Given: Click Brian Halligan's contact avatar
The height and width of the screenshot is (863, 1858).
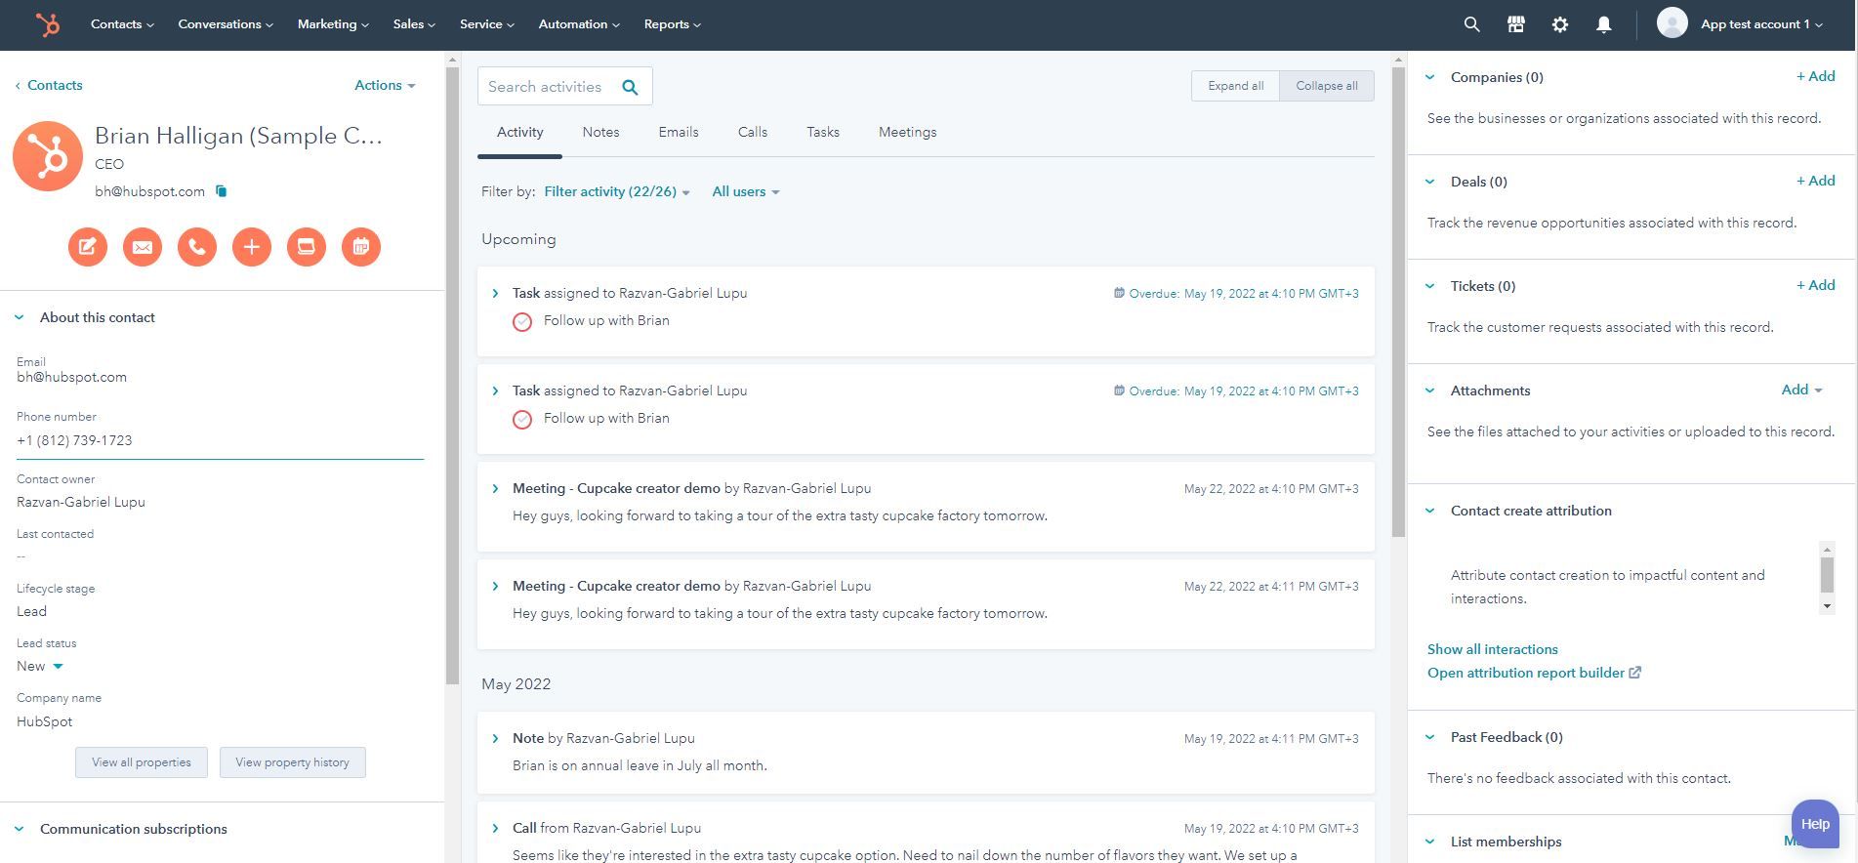Looking at the screenshot, I should [48, 156].
